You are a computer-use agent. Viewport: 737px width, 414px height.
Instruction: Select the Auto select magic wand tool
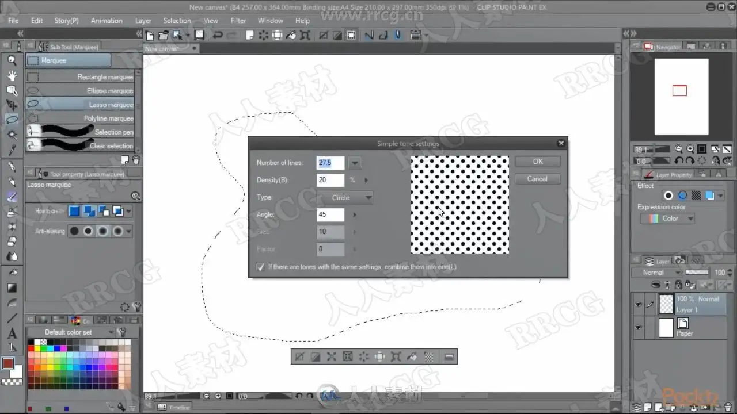pos(12,135)
